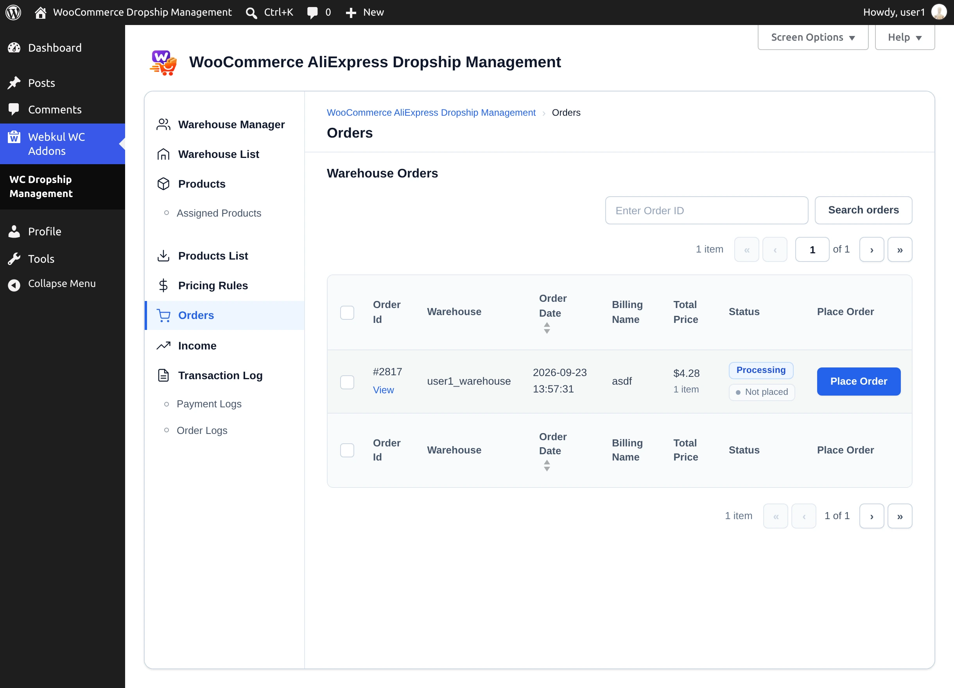
Task: Click the user1 avatar image
Action: click(938, 12)
